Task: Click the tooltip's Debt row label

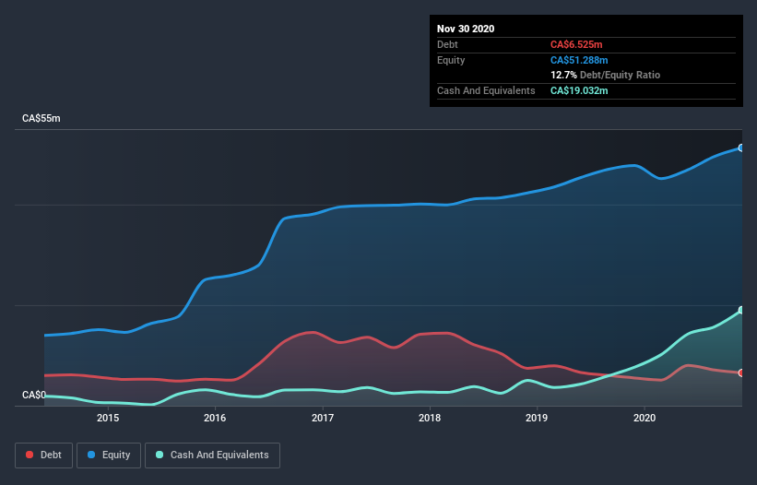Action: [x=447, y=44]
